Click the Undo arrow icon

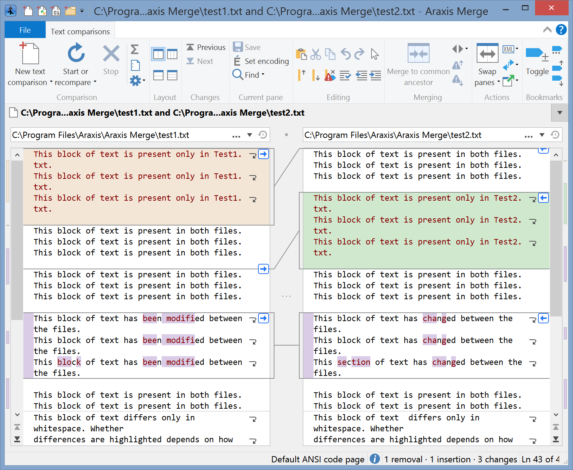tap(346, 54)
